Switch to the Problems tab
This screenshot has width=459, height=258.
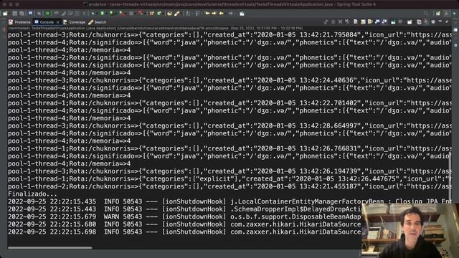tap(20, 22)
